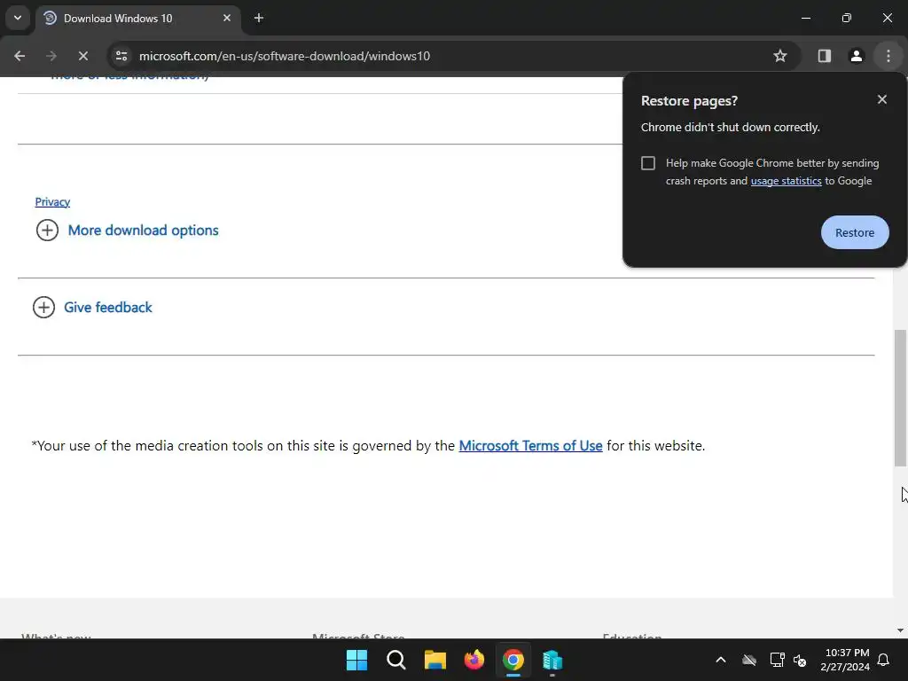The image size is (908, 681).
Task: Dismiss the Restore pages popup
Action: point(882,99)
